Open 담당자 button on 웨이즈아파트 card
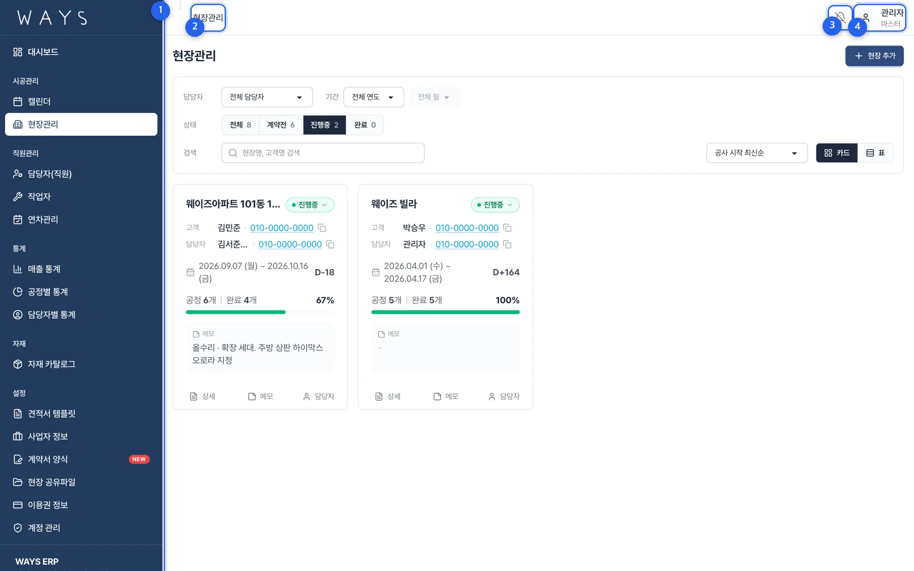Screen dimensions: 914x571 (318, 396)
